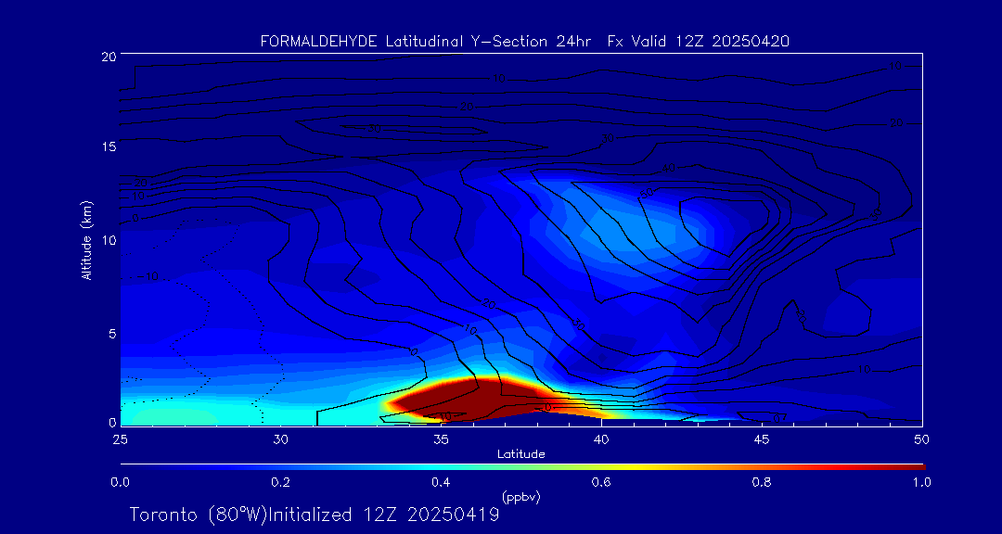Image resolution: width=1002 pixels, height=534 pixels.
Task: Click the "1.0" colorbar label
Action: pyautogui.click(x=918, y=482)
